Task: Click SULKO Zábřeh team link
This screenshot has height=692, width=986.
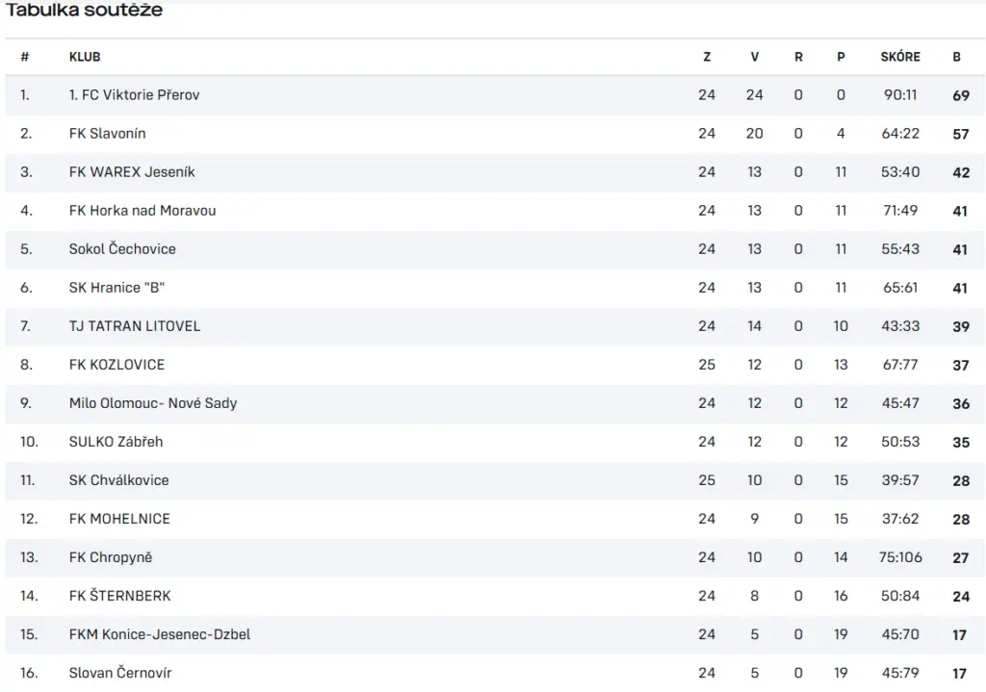Action: (x=116, y=442)
